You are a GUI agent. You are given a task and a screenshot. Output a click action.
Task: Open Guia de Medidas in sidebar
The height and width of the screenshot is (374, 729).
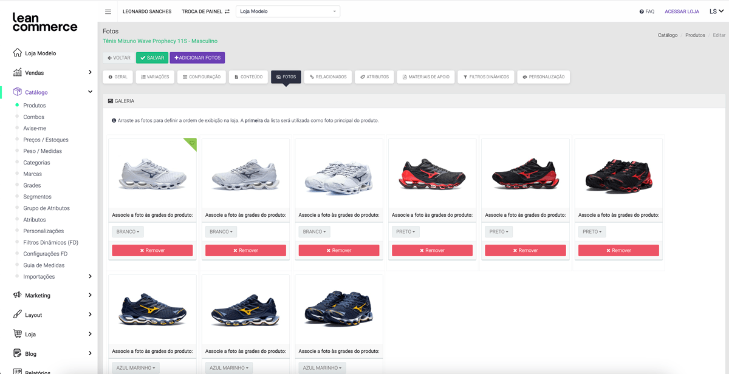[x=44, y=265]
